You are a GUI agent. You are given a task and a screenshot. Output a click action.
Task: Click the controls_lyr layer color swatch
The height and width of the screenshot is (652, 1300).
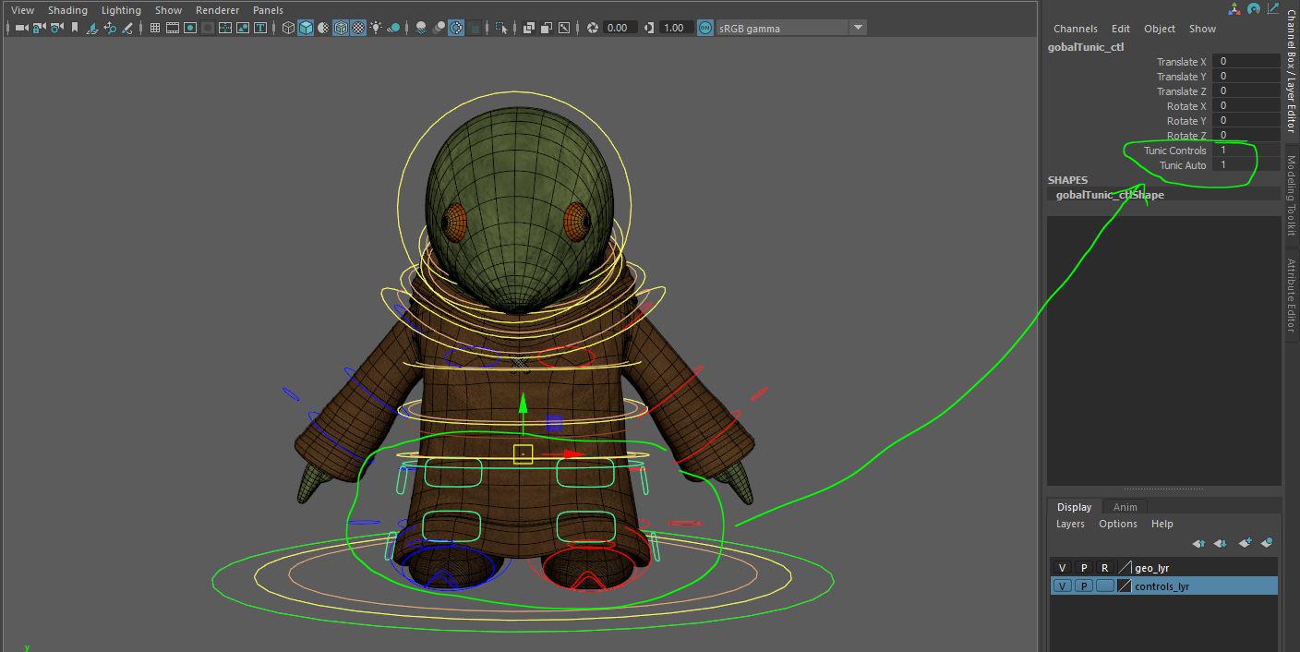[x=1124, y=586]
